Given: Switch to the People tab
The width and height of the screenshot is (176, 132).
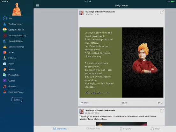Looking at the screenshot, I should pos(156,129).
